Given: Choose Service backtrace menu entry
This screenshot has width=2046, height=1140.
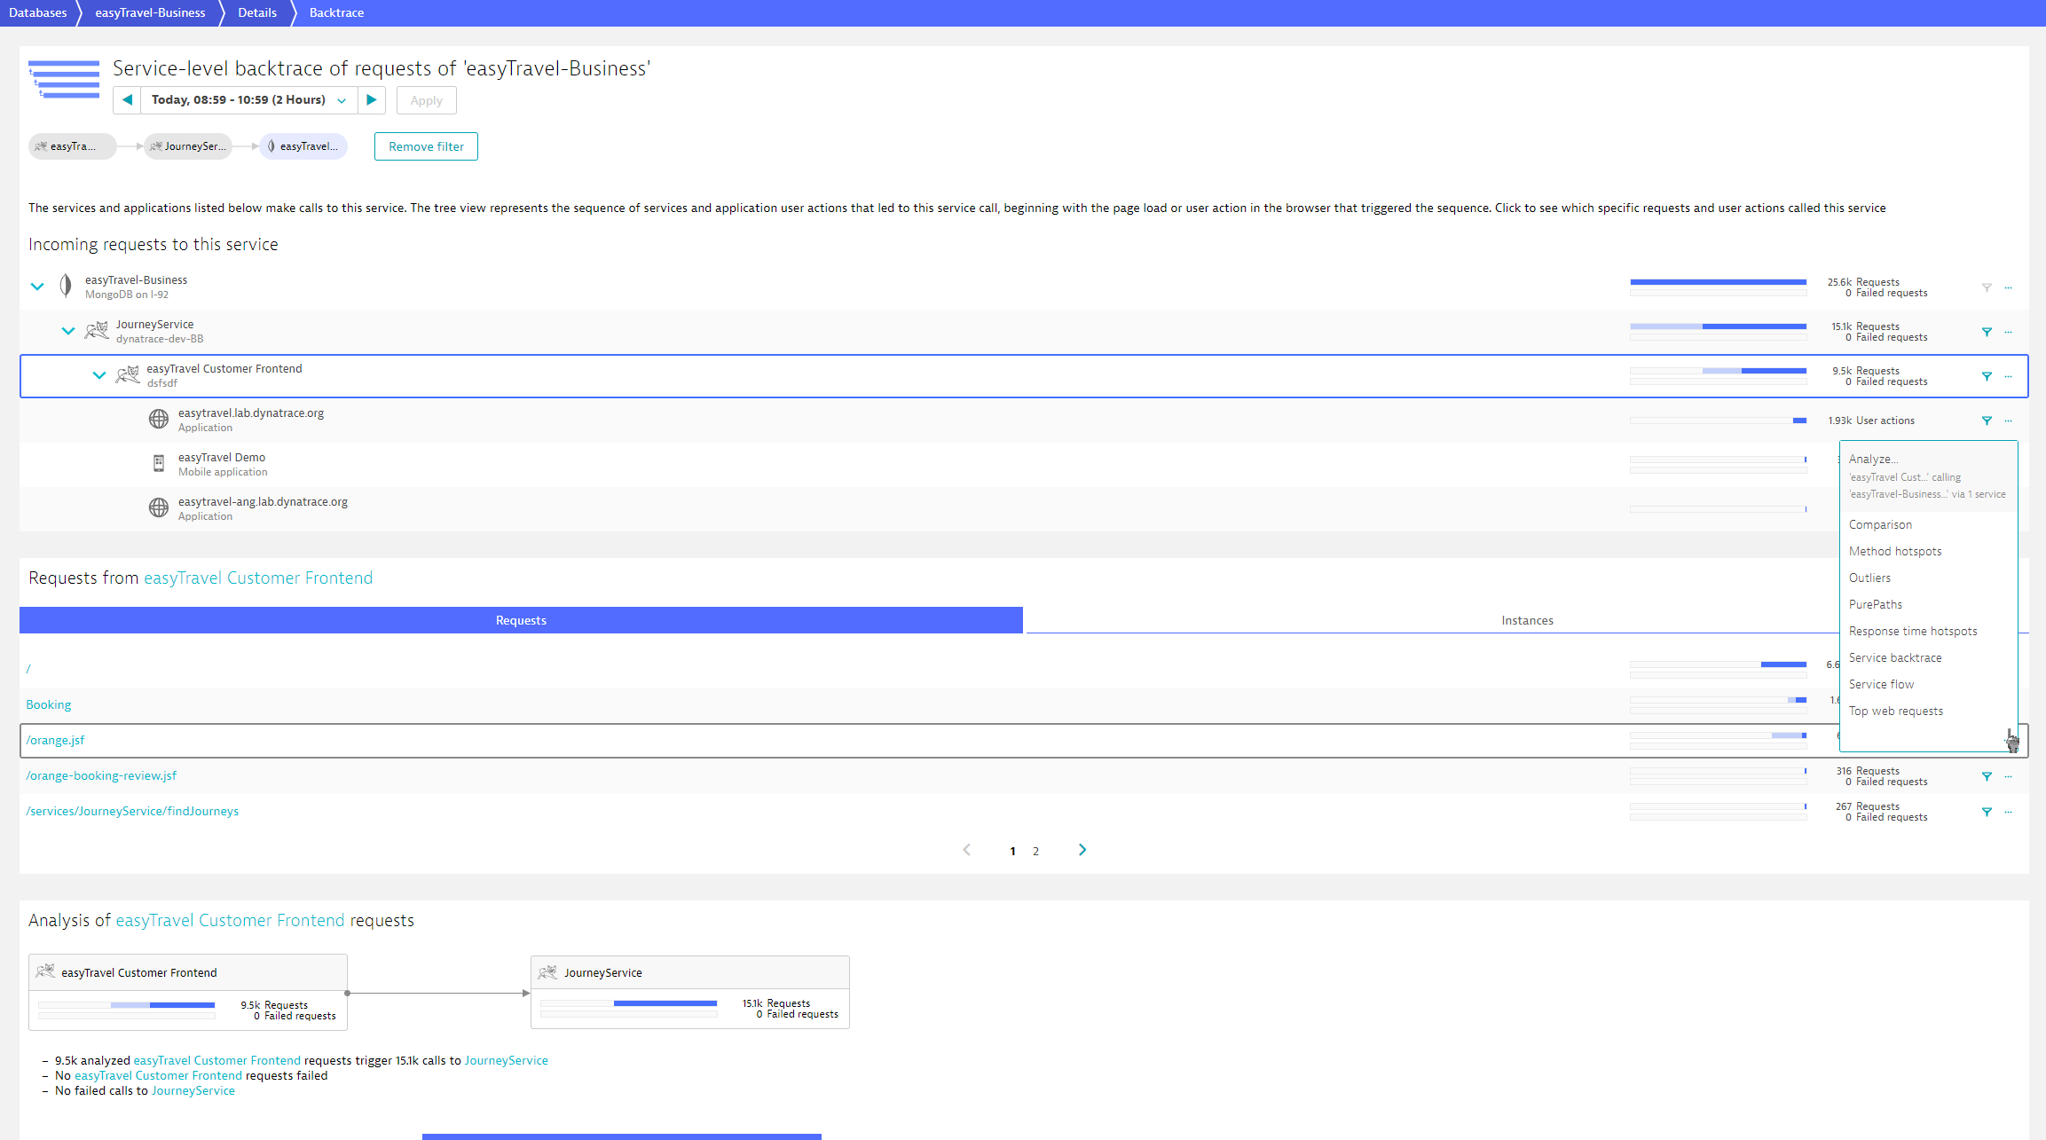Looking at the screenshot, I should coord(1895,658).
